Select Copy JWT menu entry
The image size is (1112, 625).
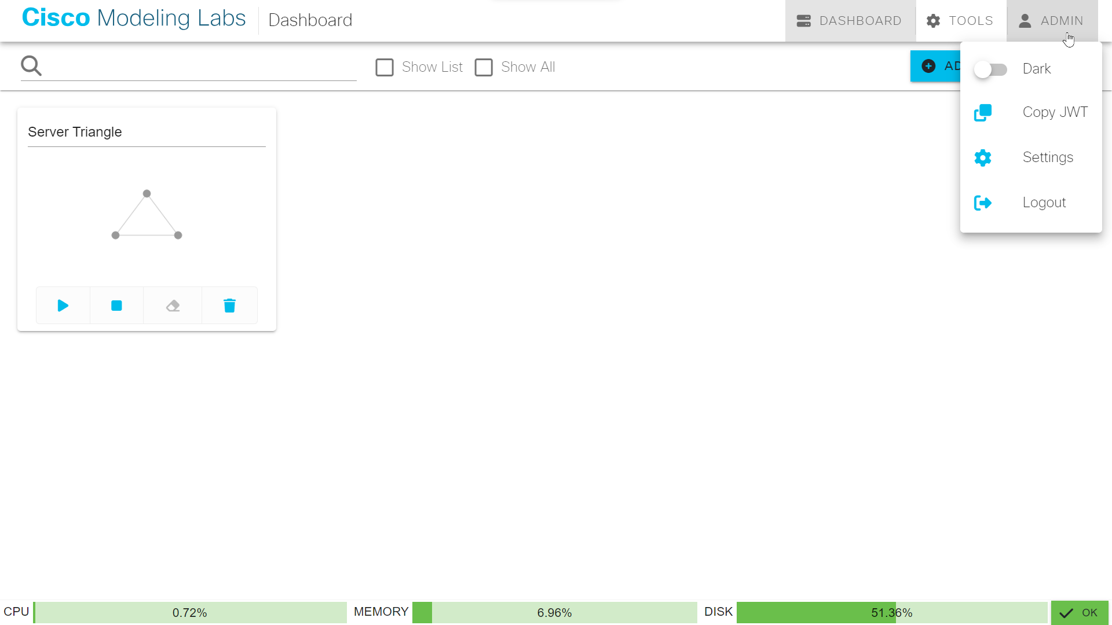[x=1055, y=112]
